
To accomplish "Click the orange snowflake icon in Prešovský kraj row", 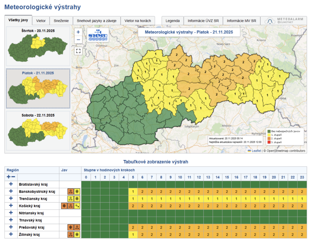I will (x=71, y=227).
